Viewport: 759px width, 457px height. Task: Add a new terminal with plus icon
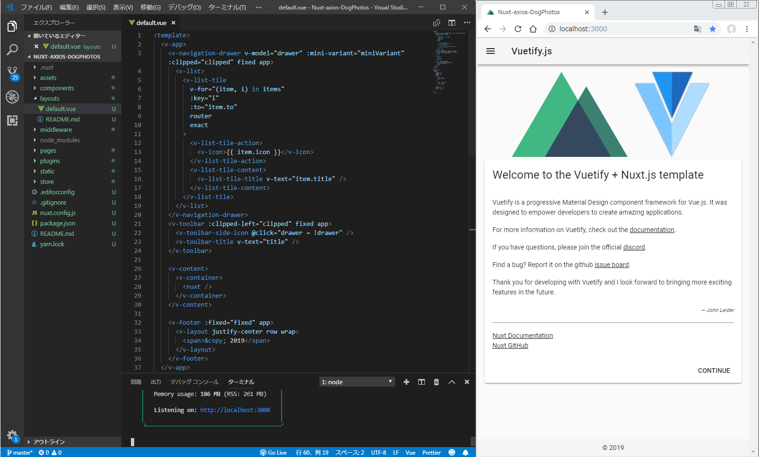(406, 382)
